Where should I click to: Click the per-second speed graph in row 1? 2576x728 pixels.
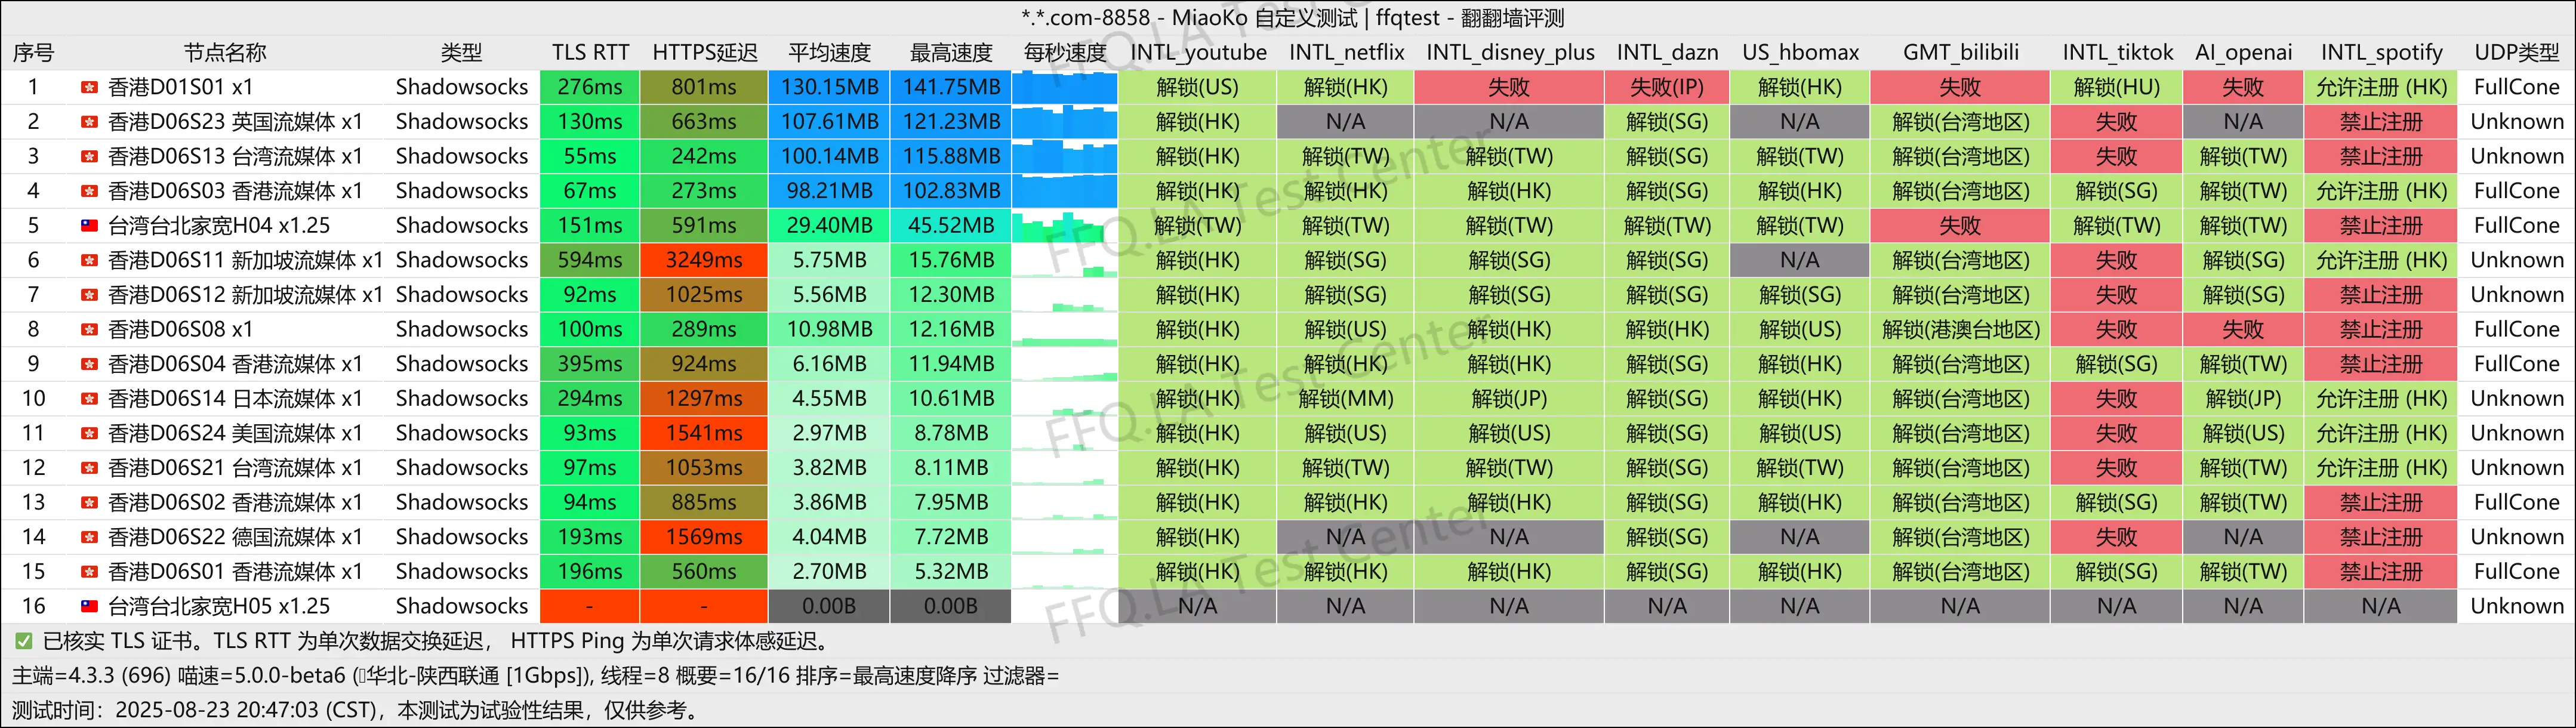click(x=1064, y=88)
